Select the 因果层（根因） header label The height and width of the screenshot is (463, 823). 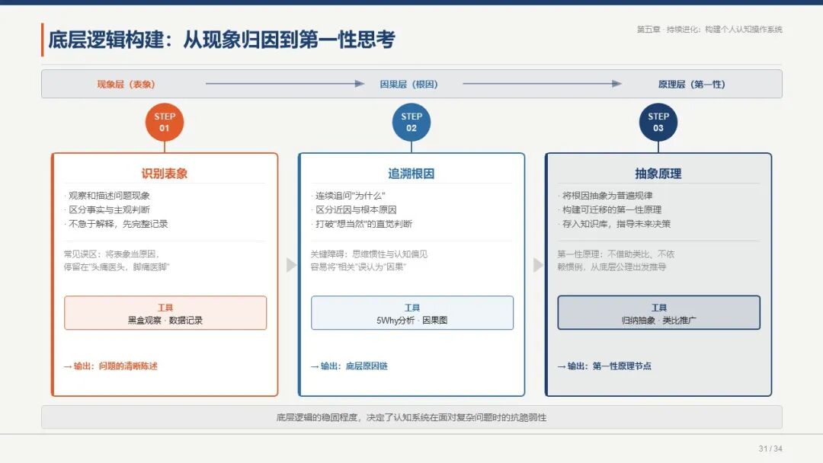409,84
